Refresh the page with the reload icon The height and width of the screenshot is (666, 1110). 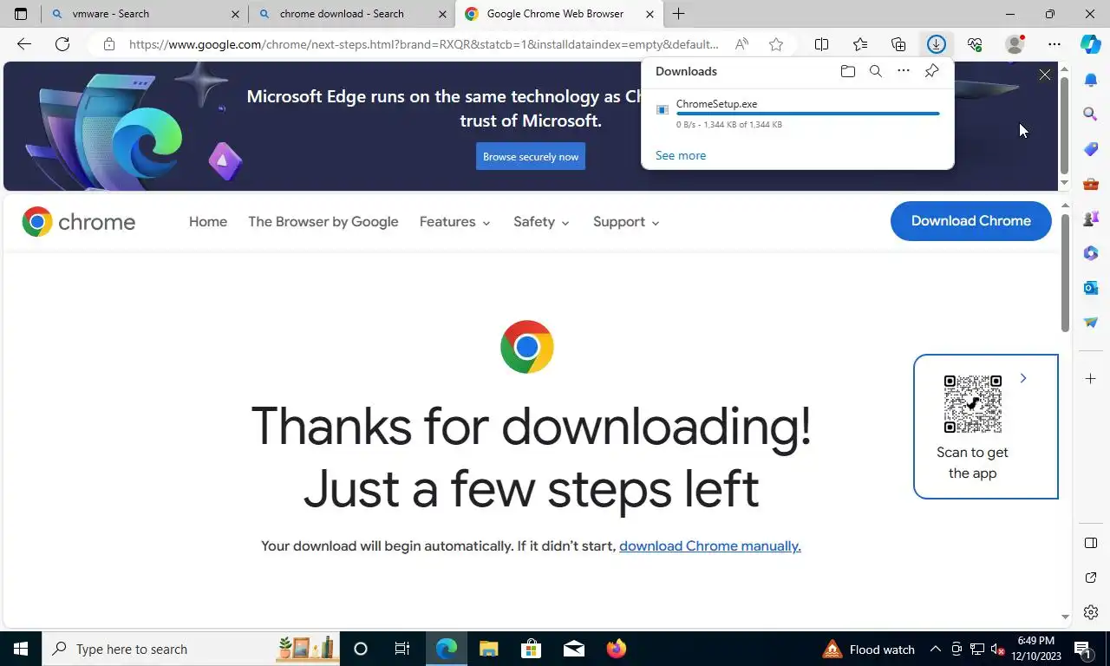pyautogui.click(x=62, y=44)
